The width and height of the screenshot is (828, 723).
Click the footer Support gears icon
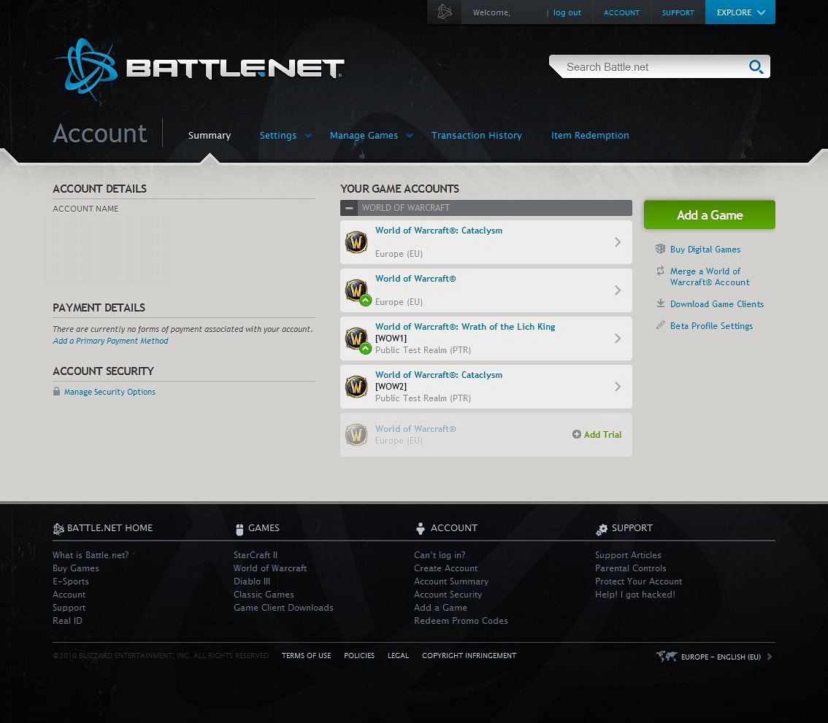coord(602,530)
